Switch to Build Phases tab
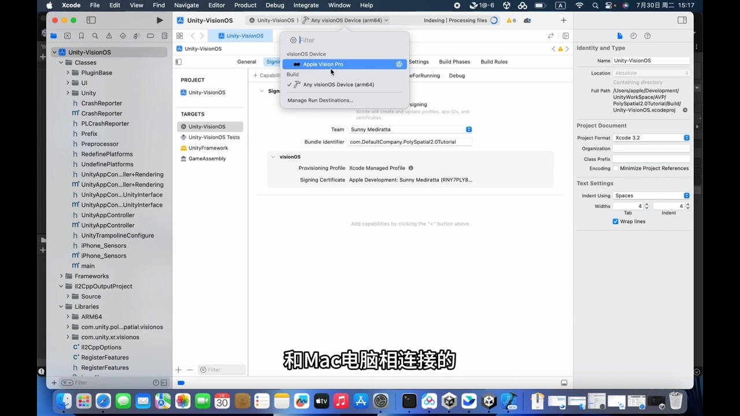 454,62
